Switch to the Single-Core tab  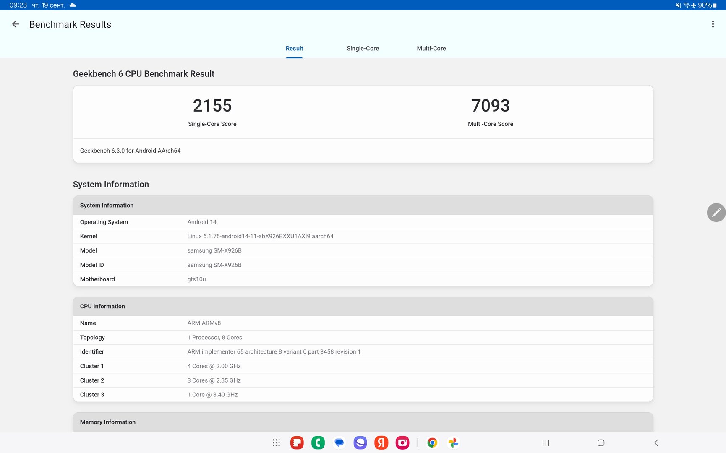click(x=363, y=49)
